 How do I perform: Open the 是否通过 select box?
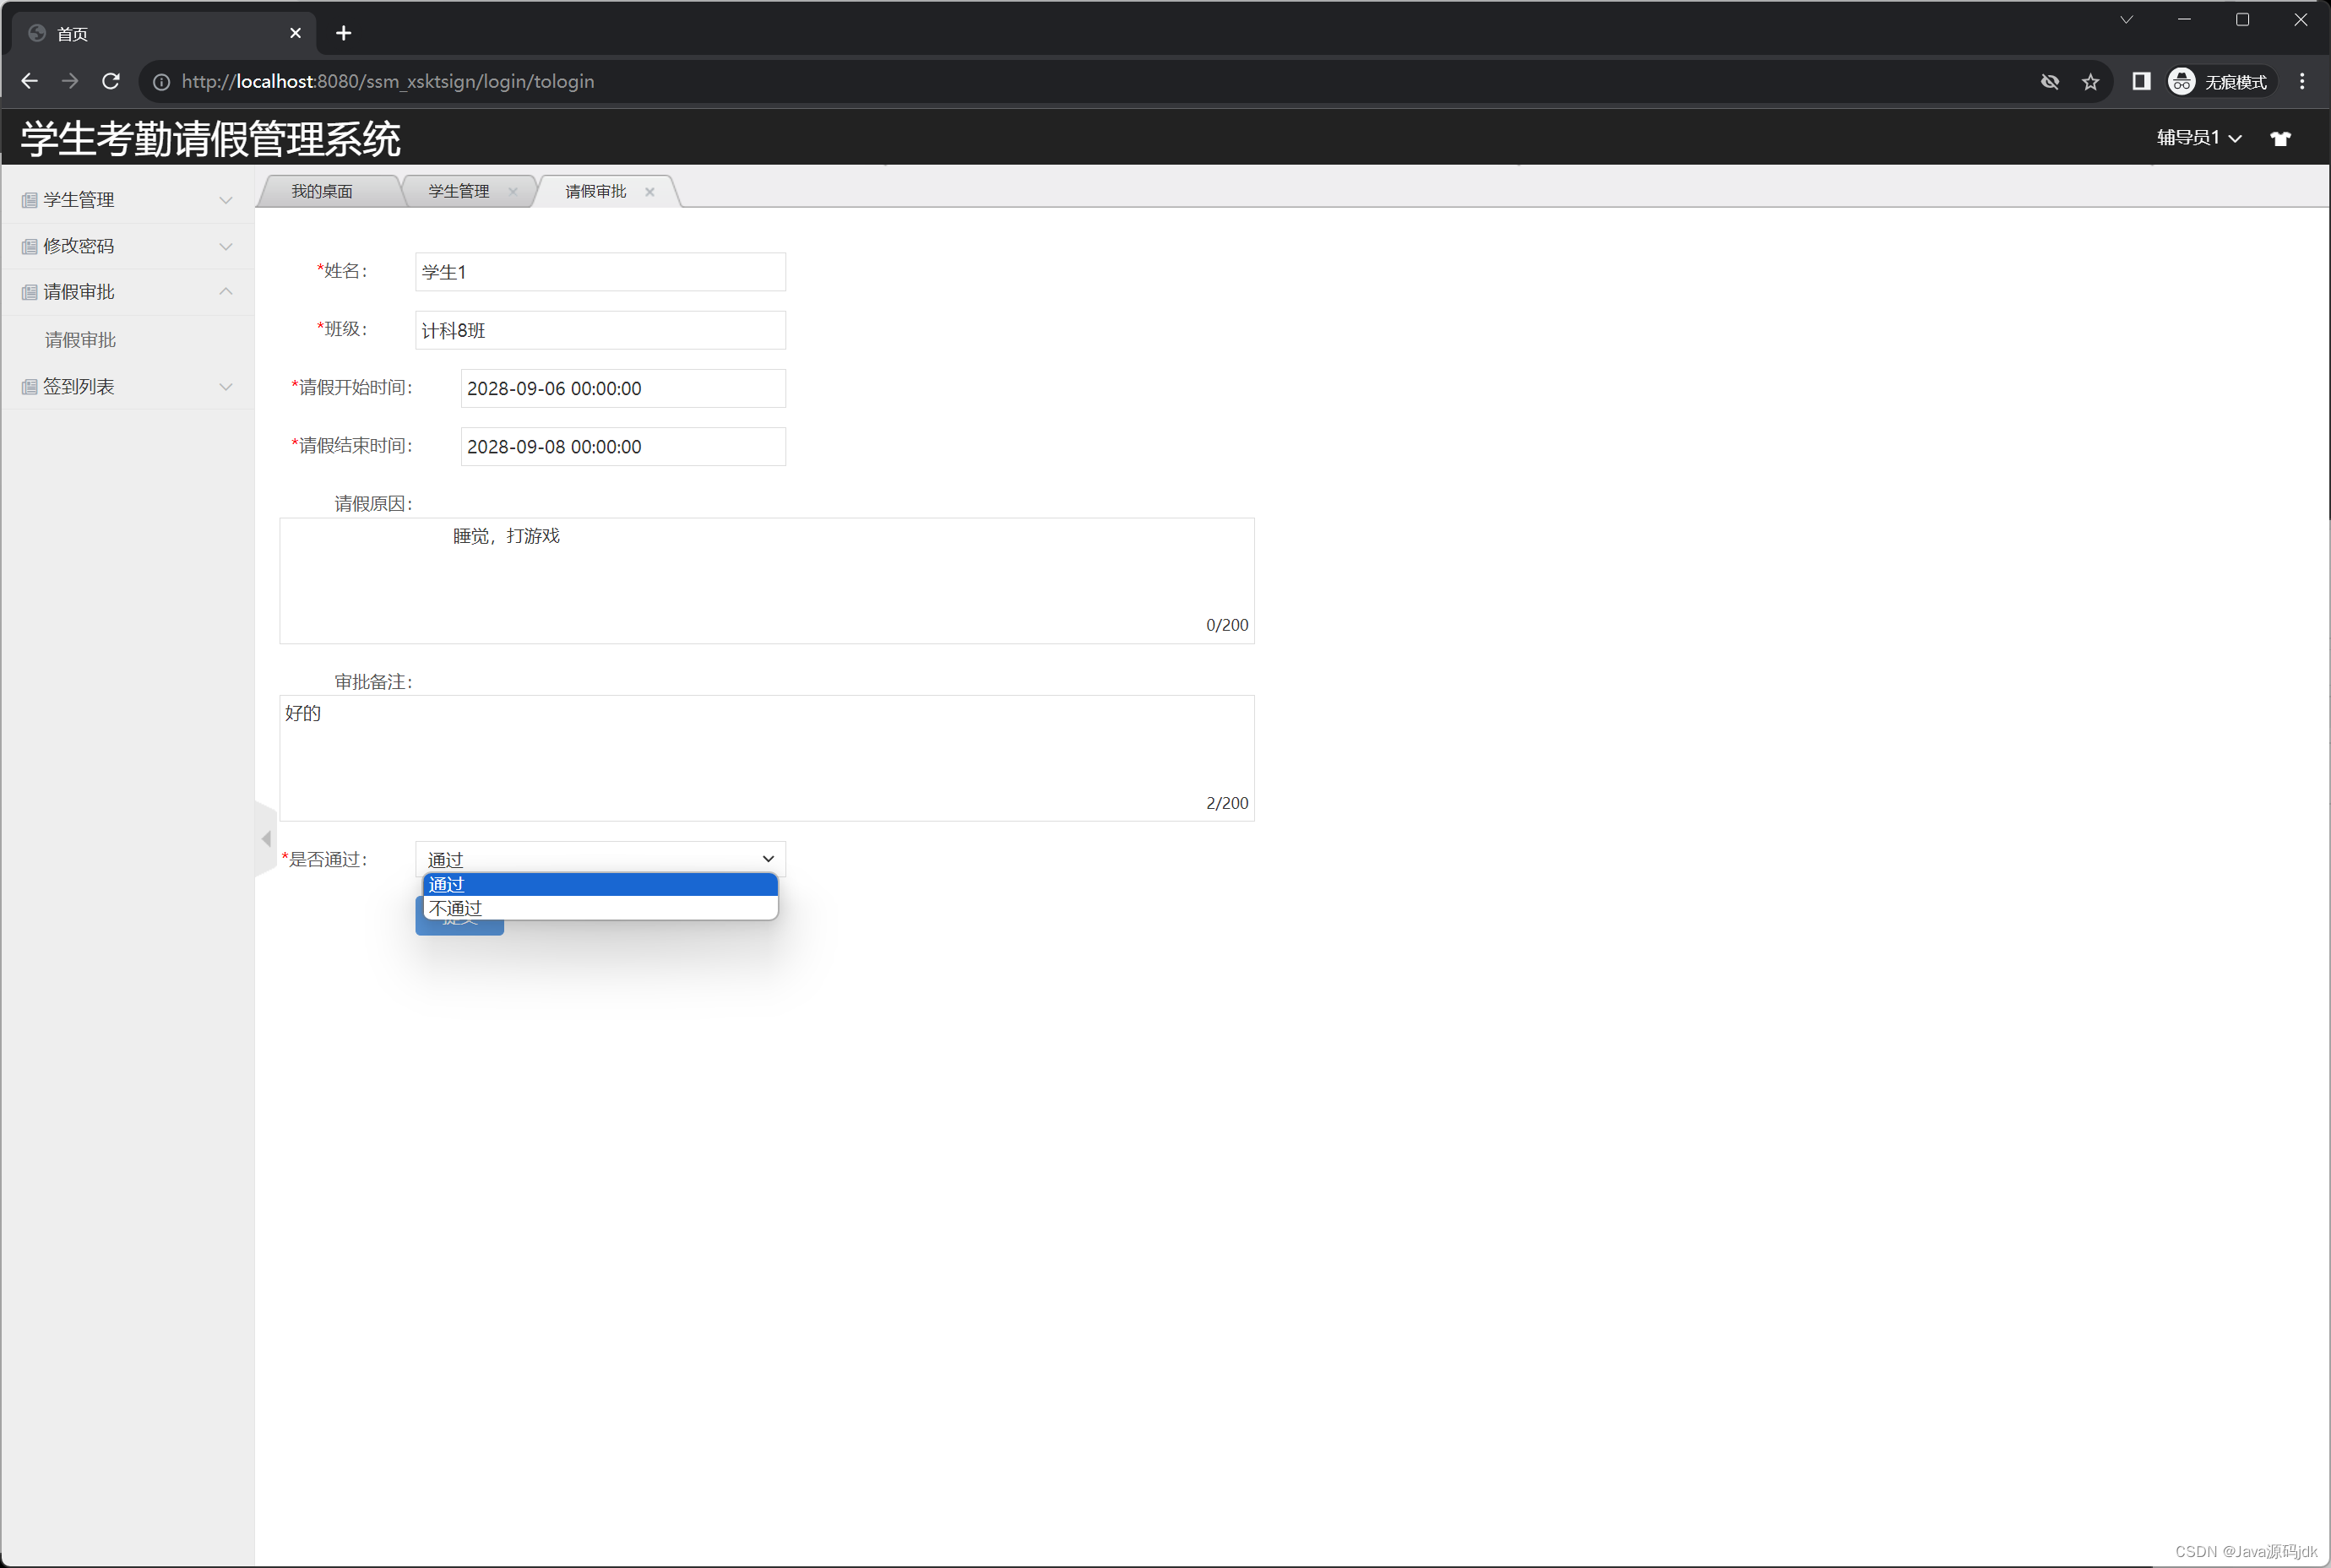600,859
